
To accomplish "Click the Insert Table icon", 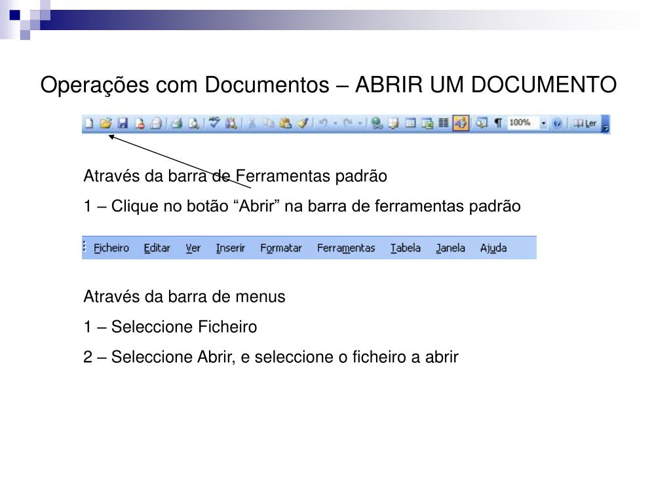I will (410, 123).
